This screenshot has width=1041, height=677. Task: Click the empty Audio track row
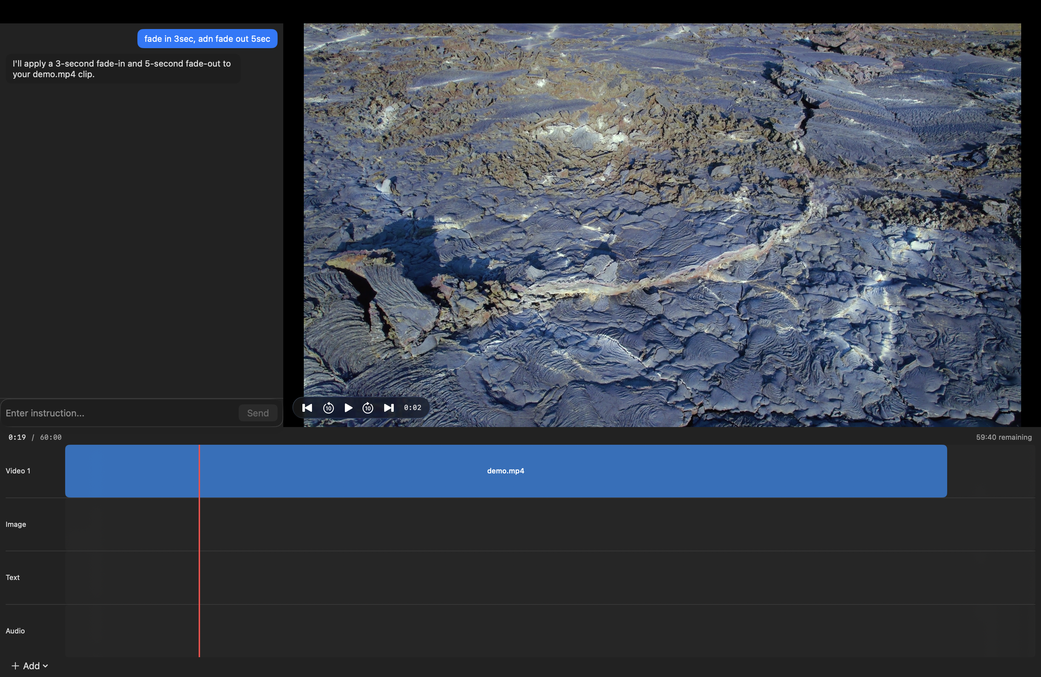(525, 631)
